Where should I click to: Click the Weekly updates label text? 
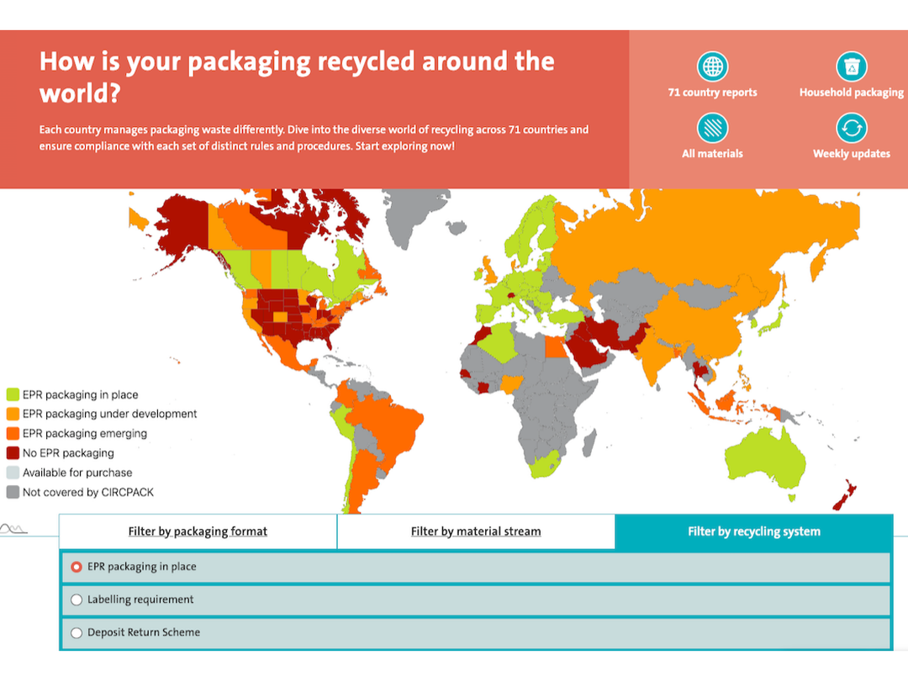[x=851, y=154]
